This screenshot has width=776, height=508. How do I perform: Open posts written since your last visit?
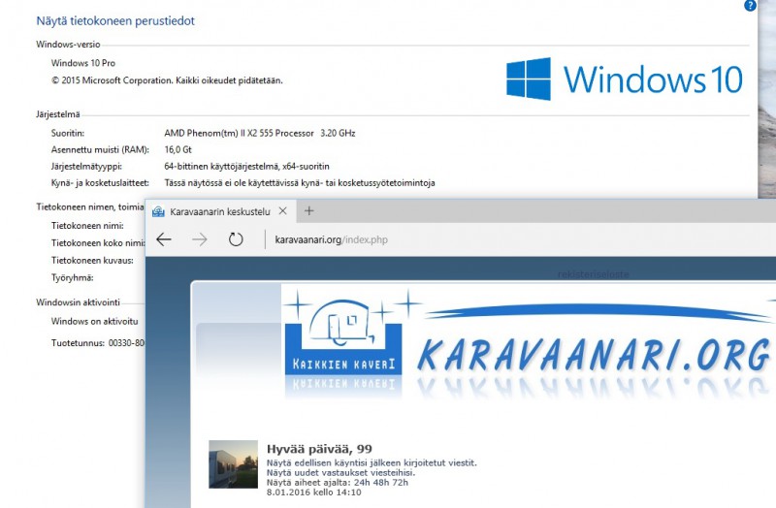(x=371, y=463)
